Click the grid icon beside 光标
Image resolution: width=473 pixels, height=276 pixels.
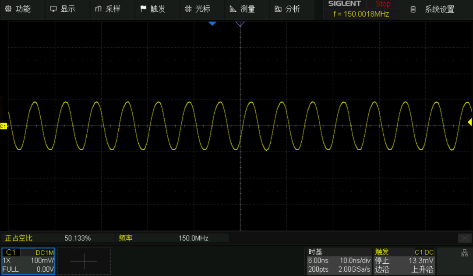coord(188,9)
